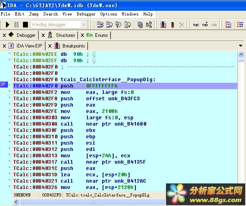Click the delete breakpoint X icon
The image size is (246, 206).
point(182,25)
